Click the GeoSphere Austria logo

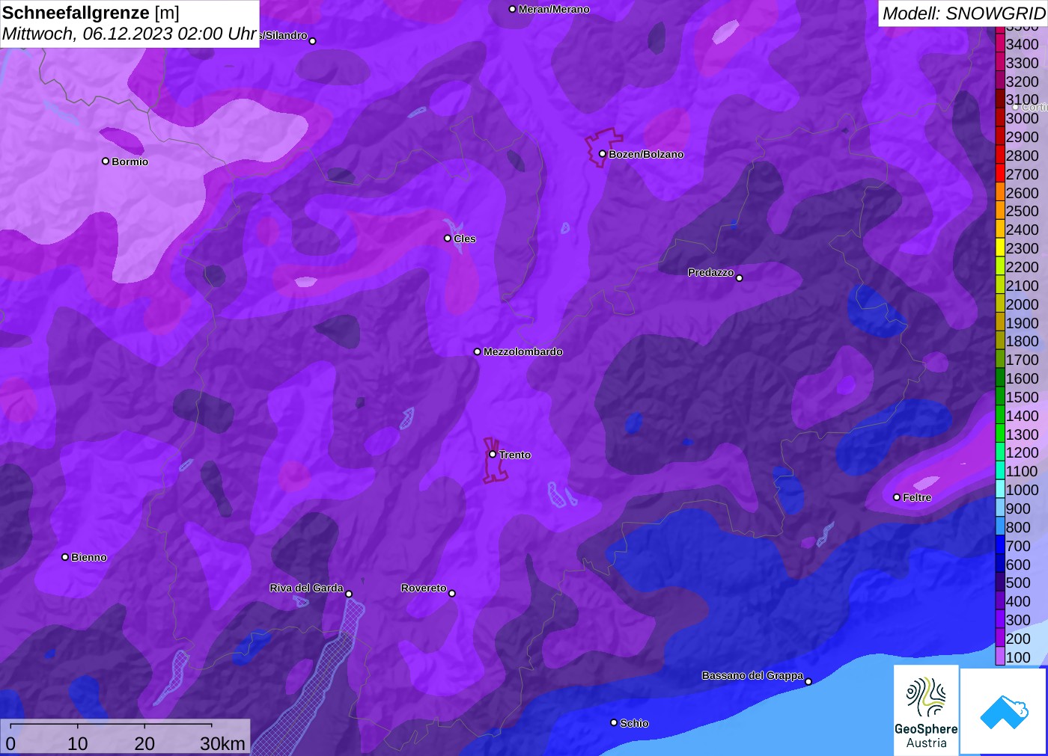click(926, 710)
